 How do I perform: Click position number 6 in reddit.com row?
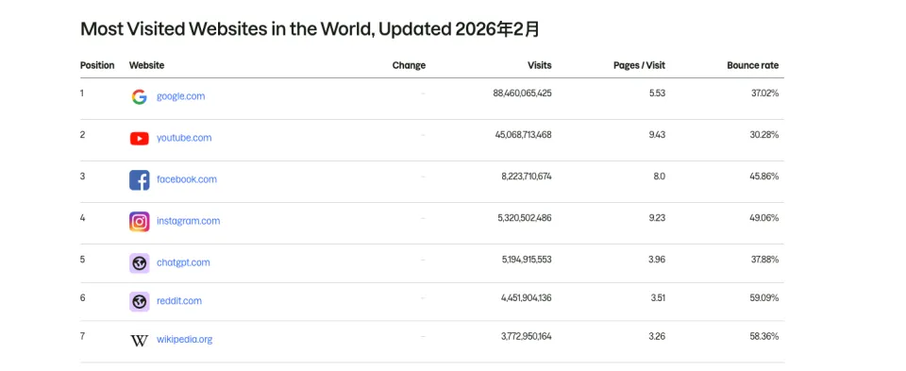83,297
